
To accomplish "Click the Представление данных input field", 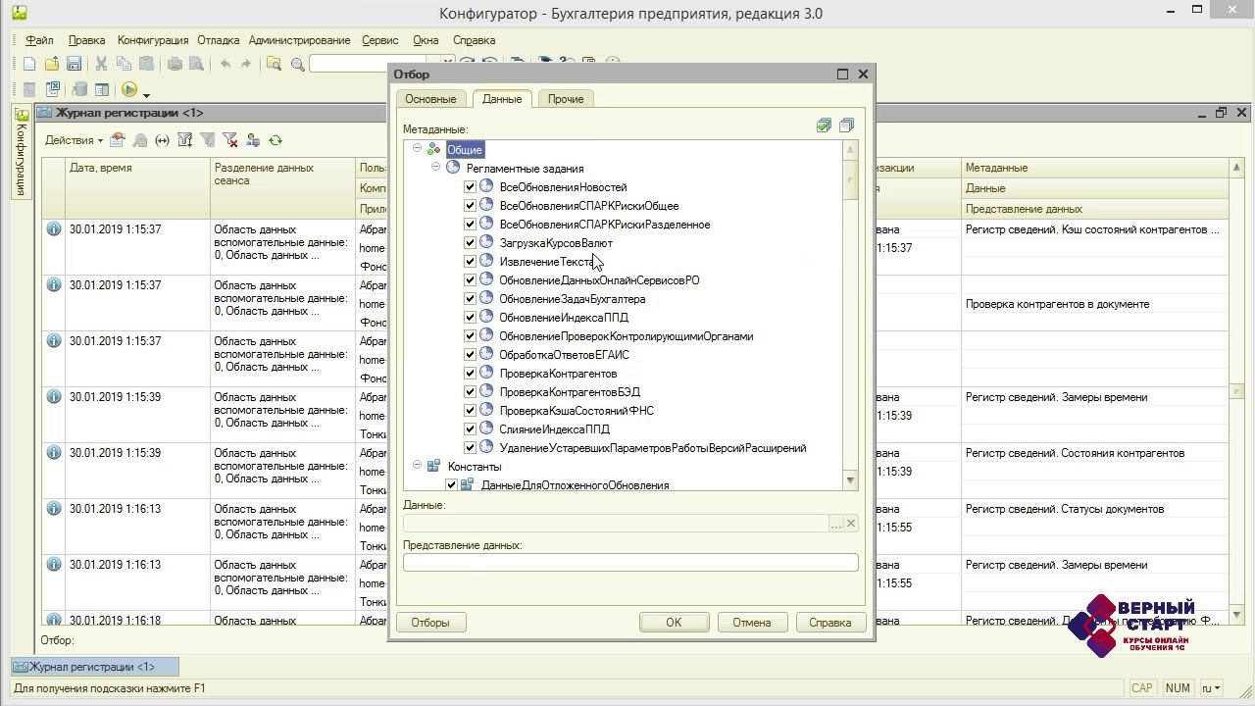I will (629, 563).
